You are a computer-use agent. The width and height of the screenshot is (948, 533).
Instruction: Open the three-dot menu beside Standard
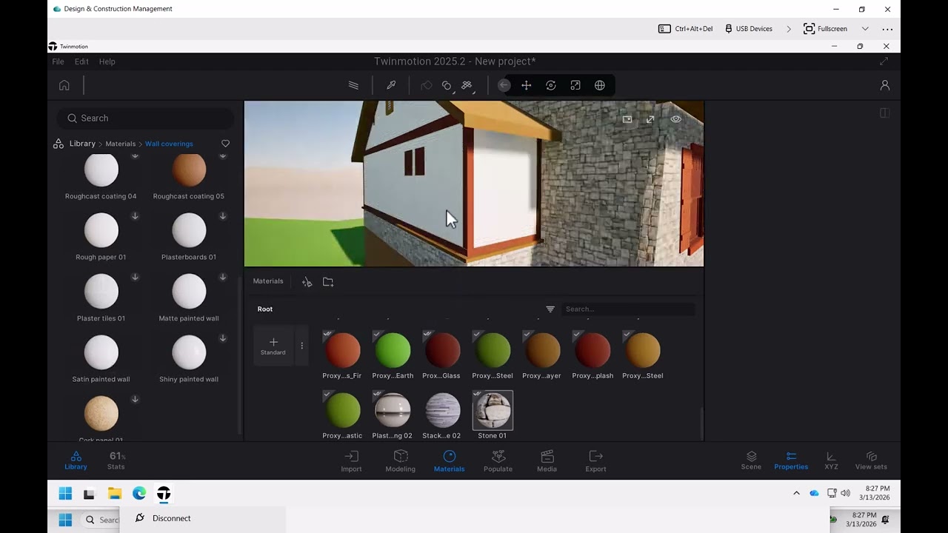point(301,346)
